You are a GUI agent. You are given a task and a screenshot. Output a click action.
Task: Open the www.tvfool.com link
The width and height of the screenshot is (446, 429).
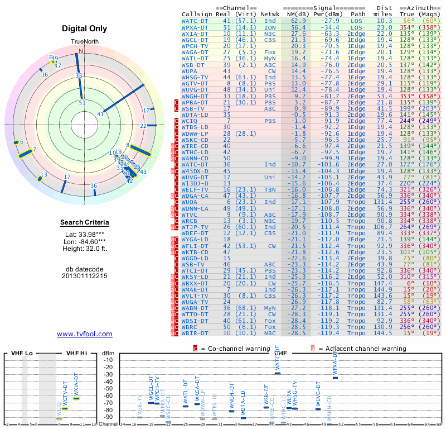pyautogui.click(x=85, y=334)
